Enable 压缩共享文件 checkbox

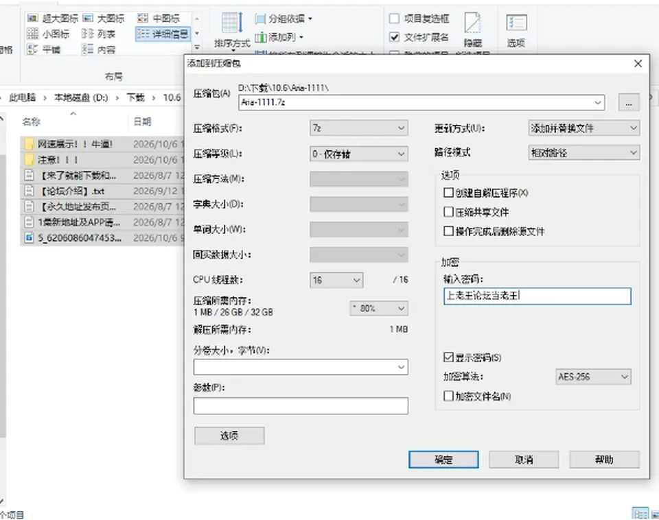448,212
